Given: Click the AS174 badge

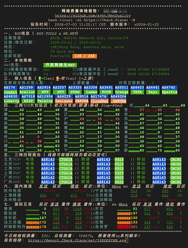Looking at the screenshot, I should pyautogui.click(x=10, y=87).
